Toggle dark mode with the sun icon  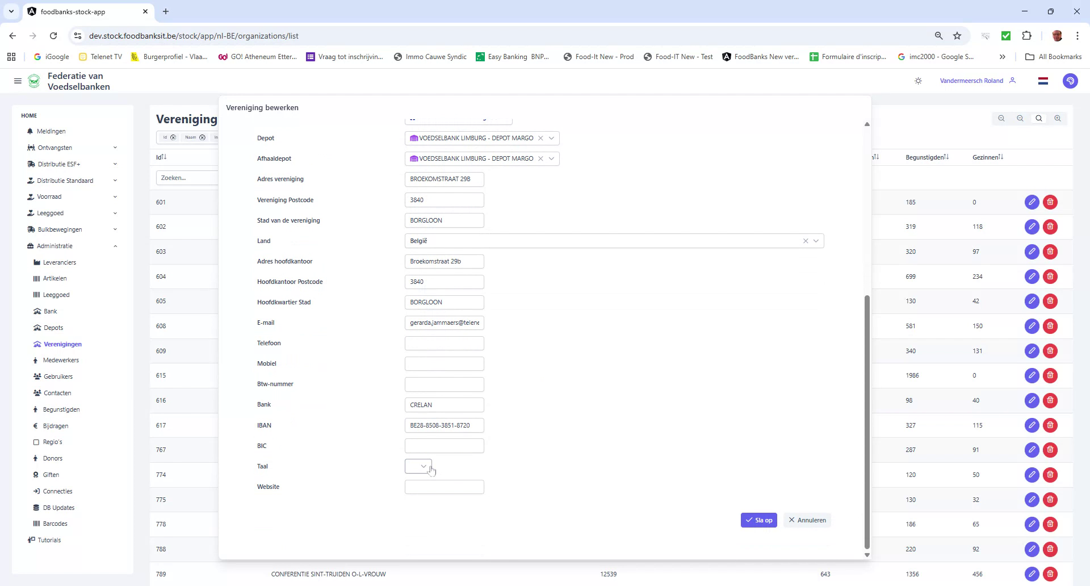(918, 81)
